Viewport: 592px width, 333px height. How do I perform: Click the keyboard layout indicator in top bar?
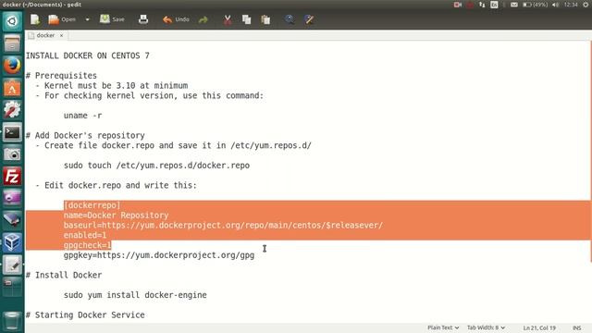[494, 5]
